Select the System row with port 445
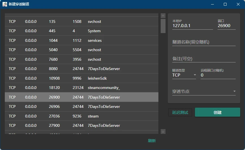Viewport: 245px width, 150px height. (x=81, y=31)
